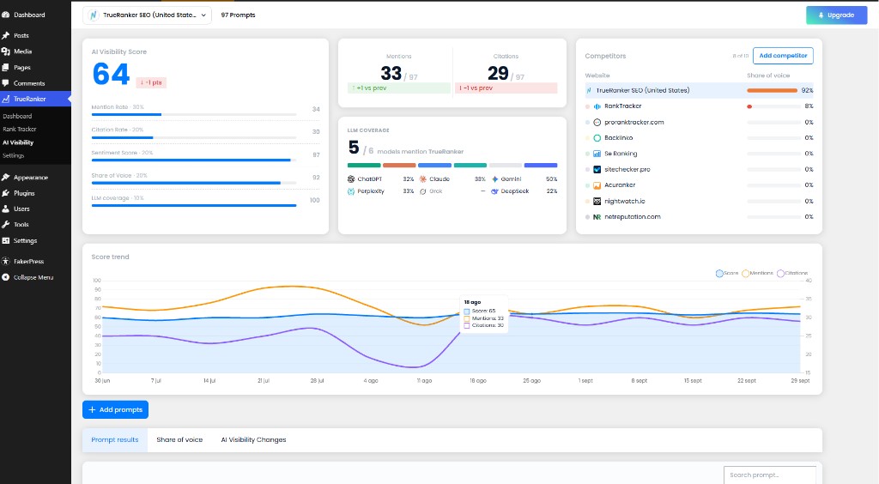This screenshot has width=879, height=484.
Task: Select AI Visibility in the submenu
Action: point(18,142)
